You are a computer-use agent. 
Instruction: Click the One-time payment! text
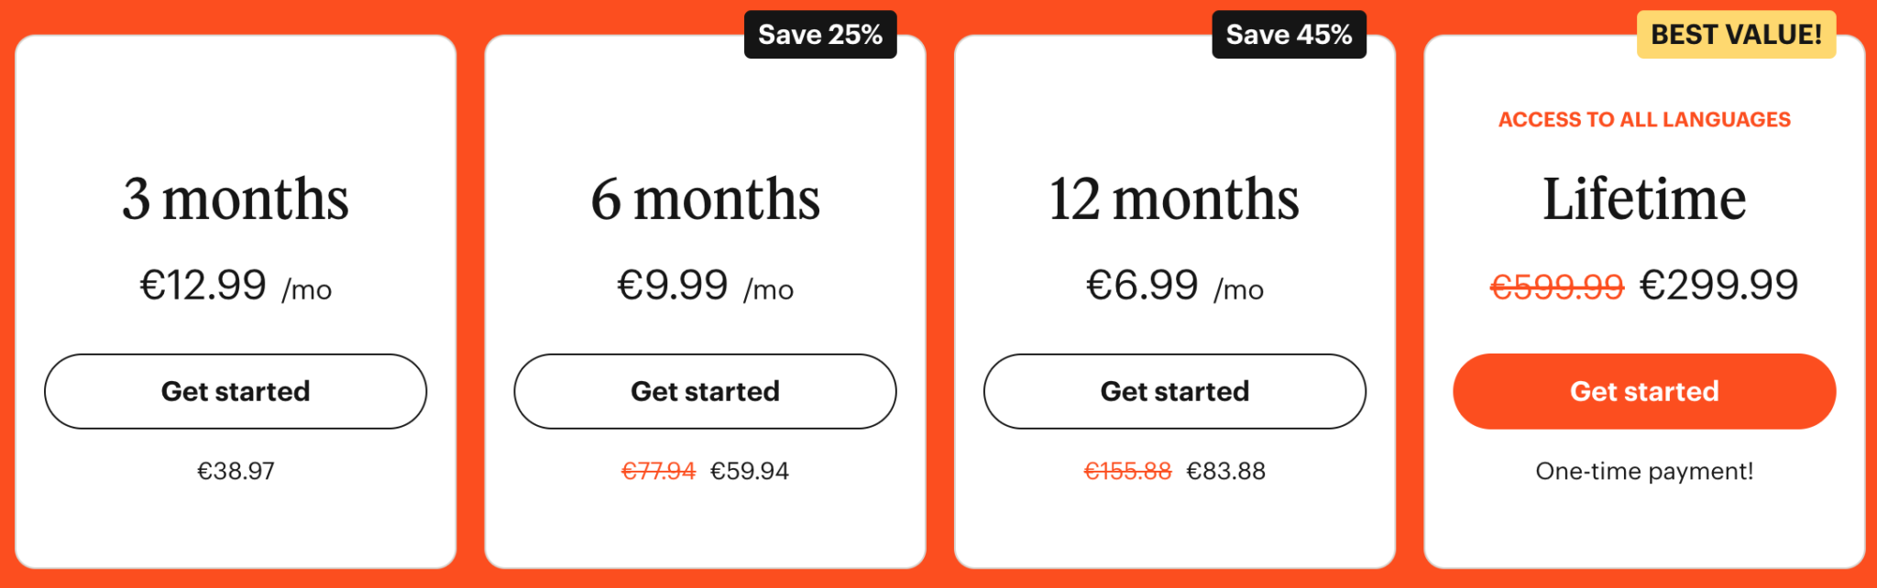[x=1644, y=471]
